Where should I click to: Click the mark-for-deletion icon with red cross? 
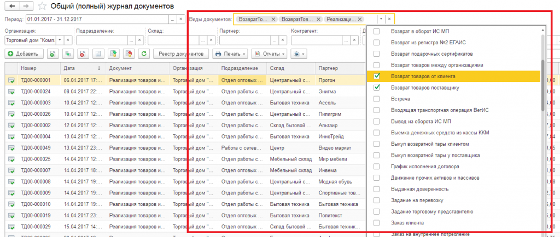(x=83, y=54)
